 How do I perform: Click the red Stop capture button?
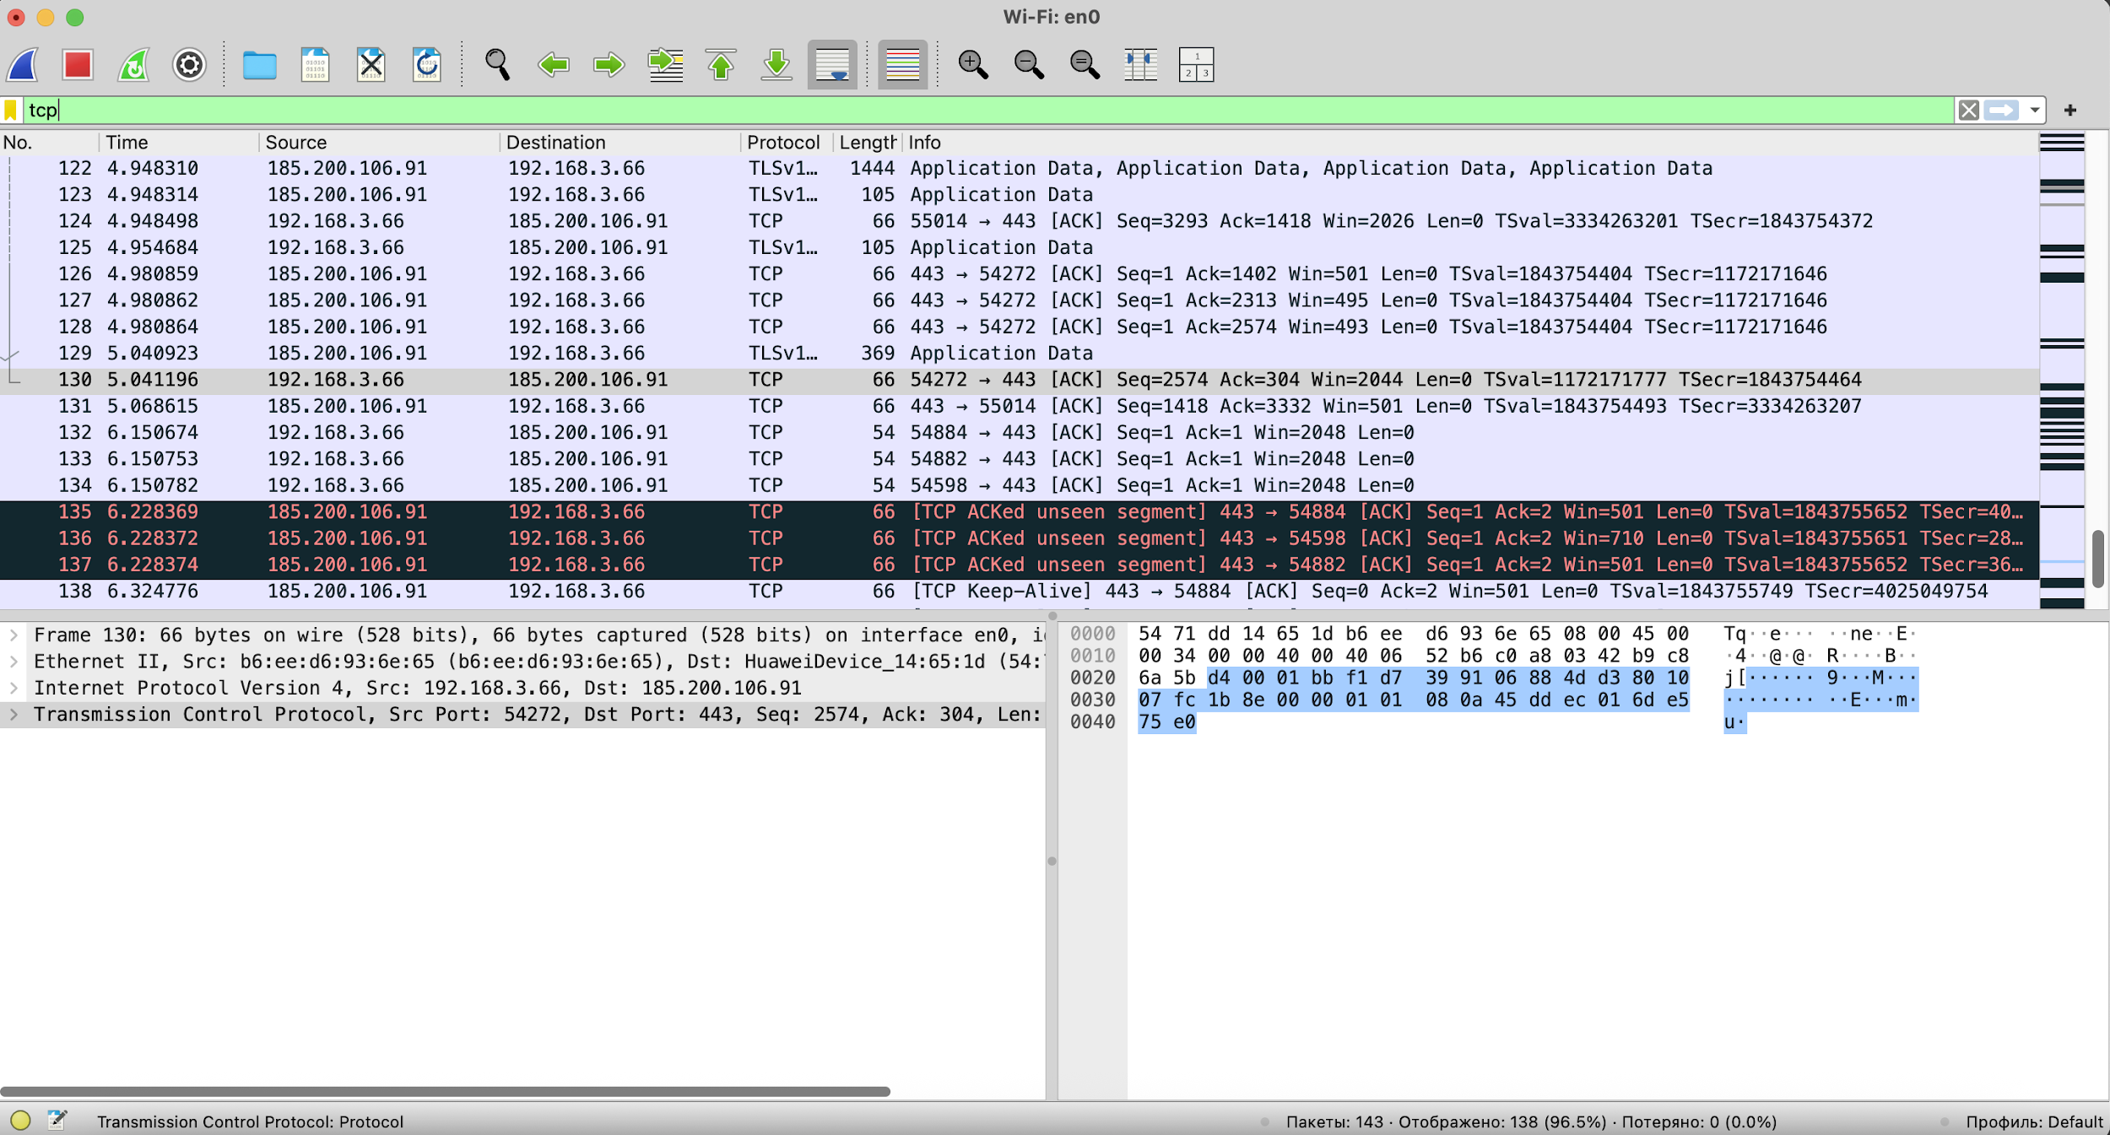(77, 65)
